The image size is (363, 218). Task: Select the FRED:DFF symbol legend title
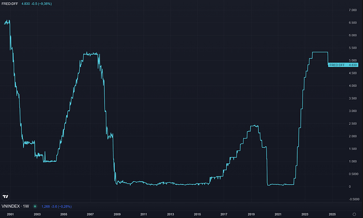[x=9, y=4]
